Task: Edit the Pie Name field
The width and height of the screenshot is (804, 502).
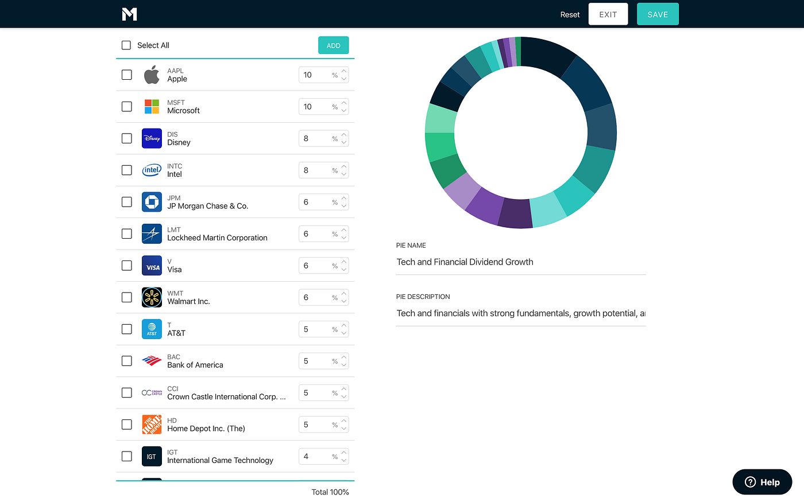Action: pyautogui.click(x=521, y=262)
